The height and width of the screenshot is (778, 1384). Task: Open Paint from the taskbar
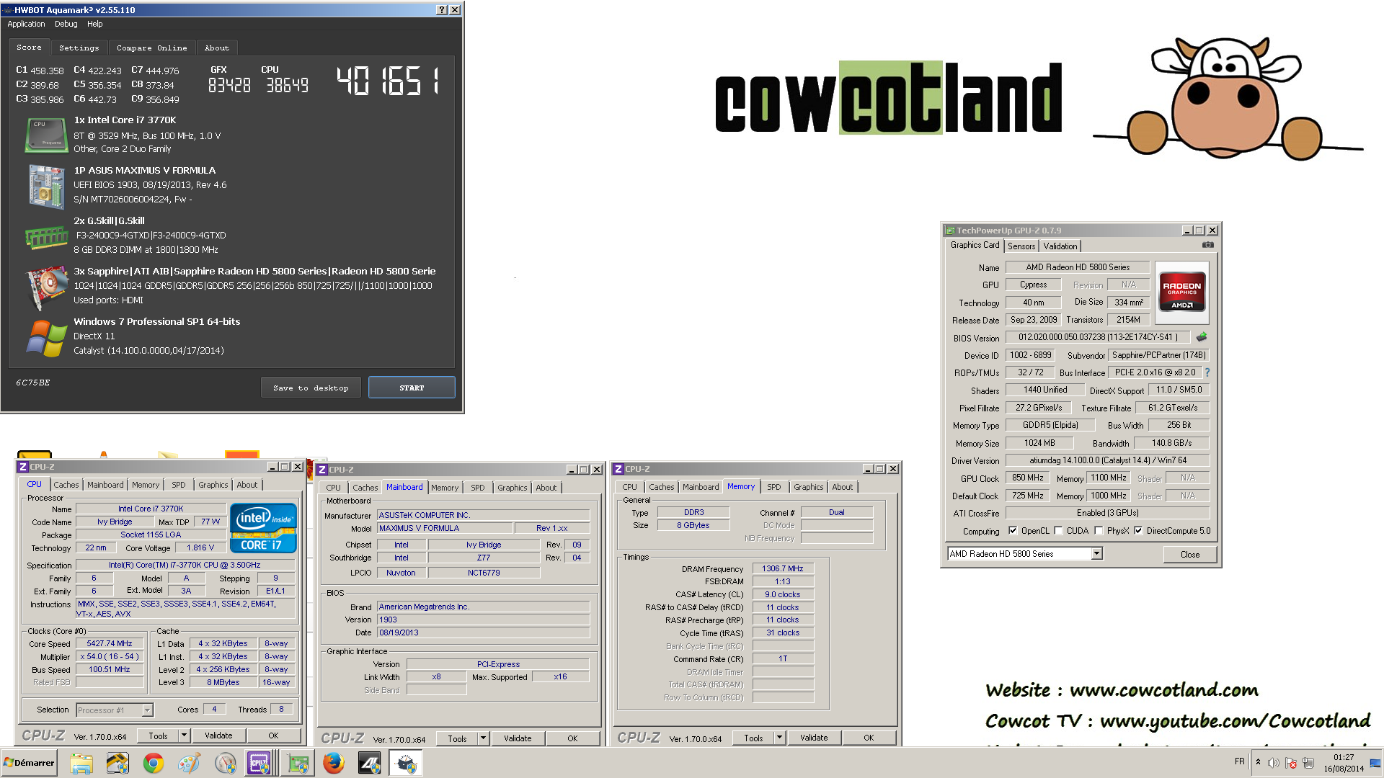190,763
